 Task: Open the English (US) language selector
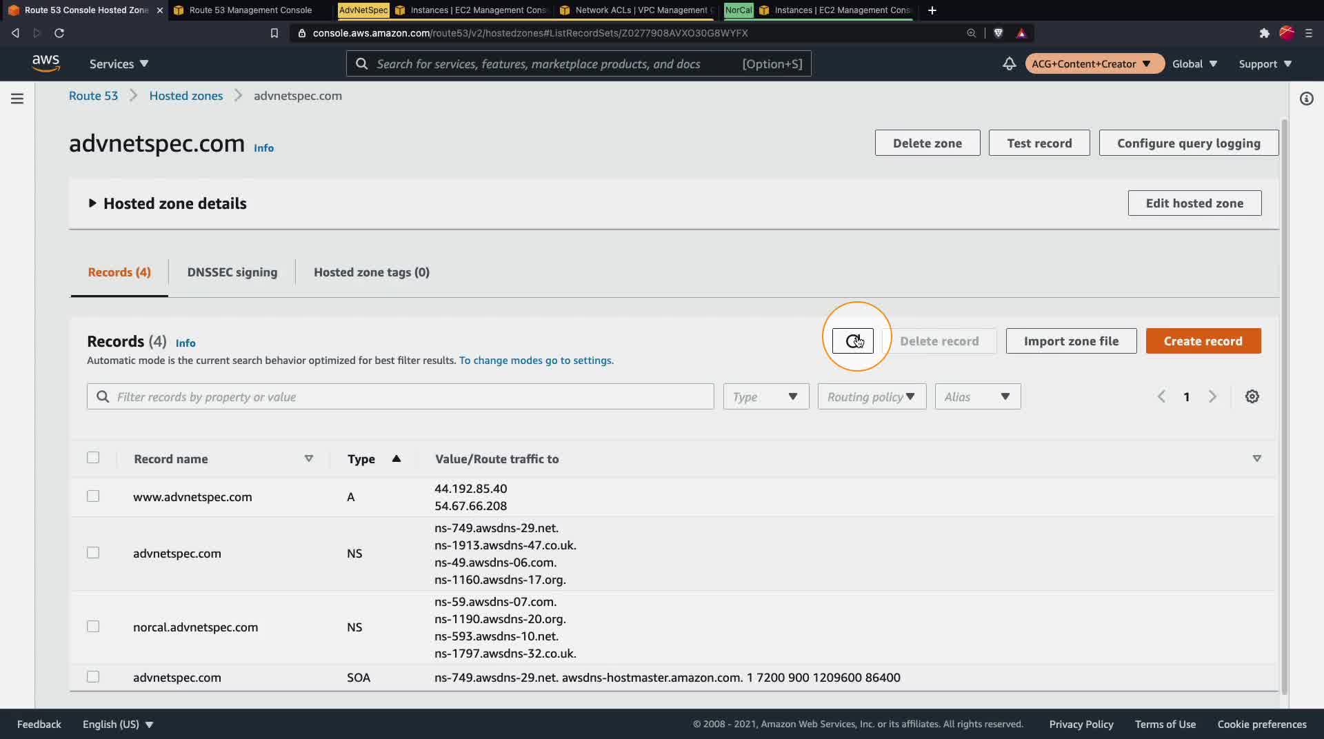pyautogui.click(x=118, y=724)
